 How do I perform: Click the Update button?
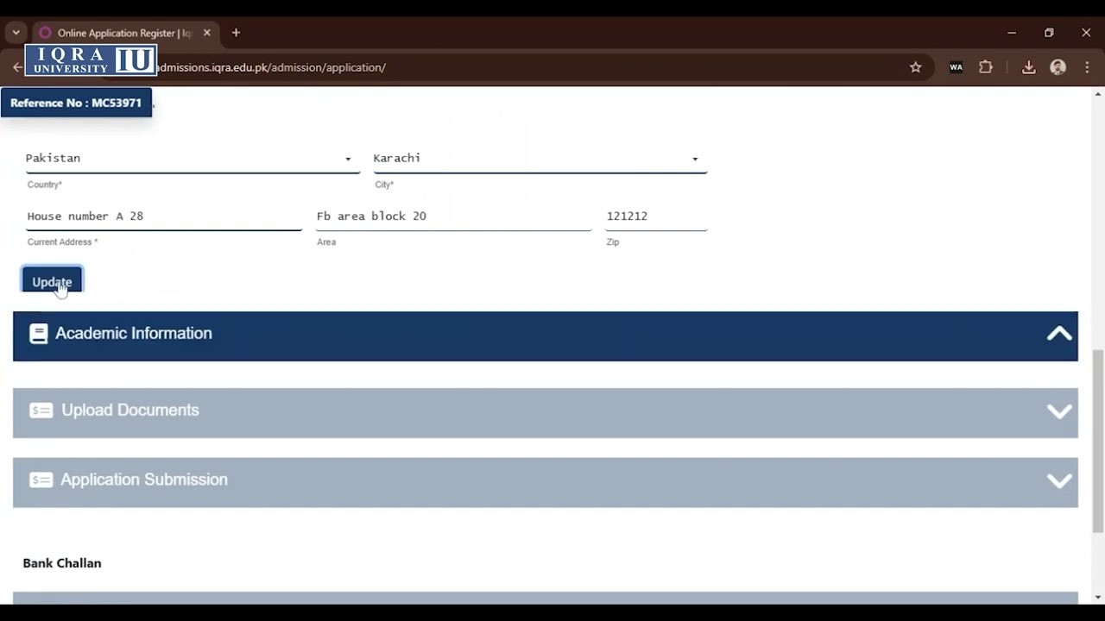(52, 281)
